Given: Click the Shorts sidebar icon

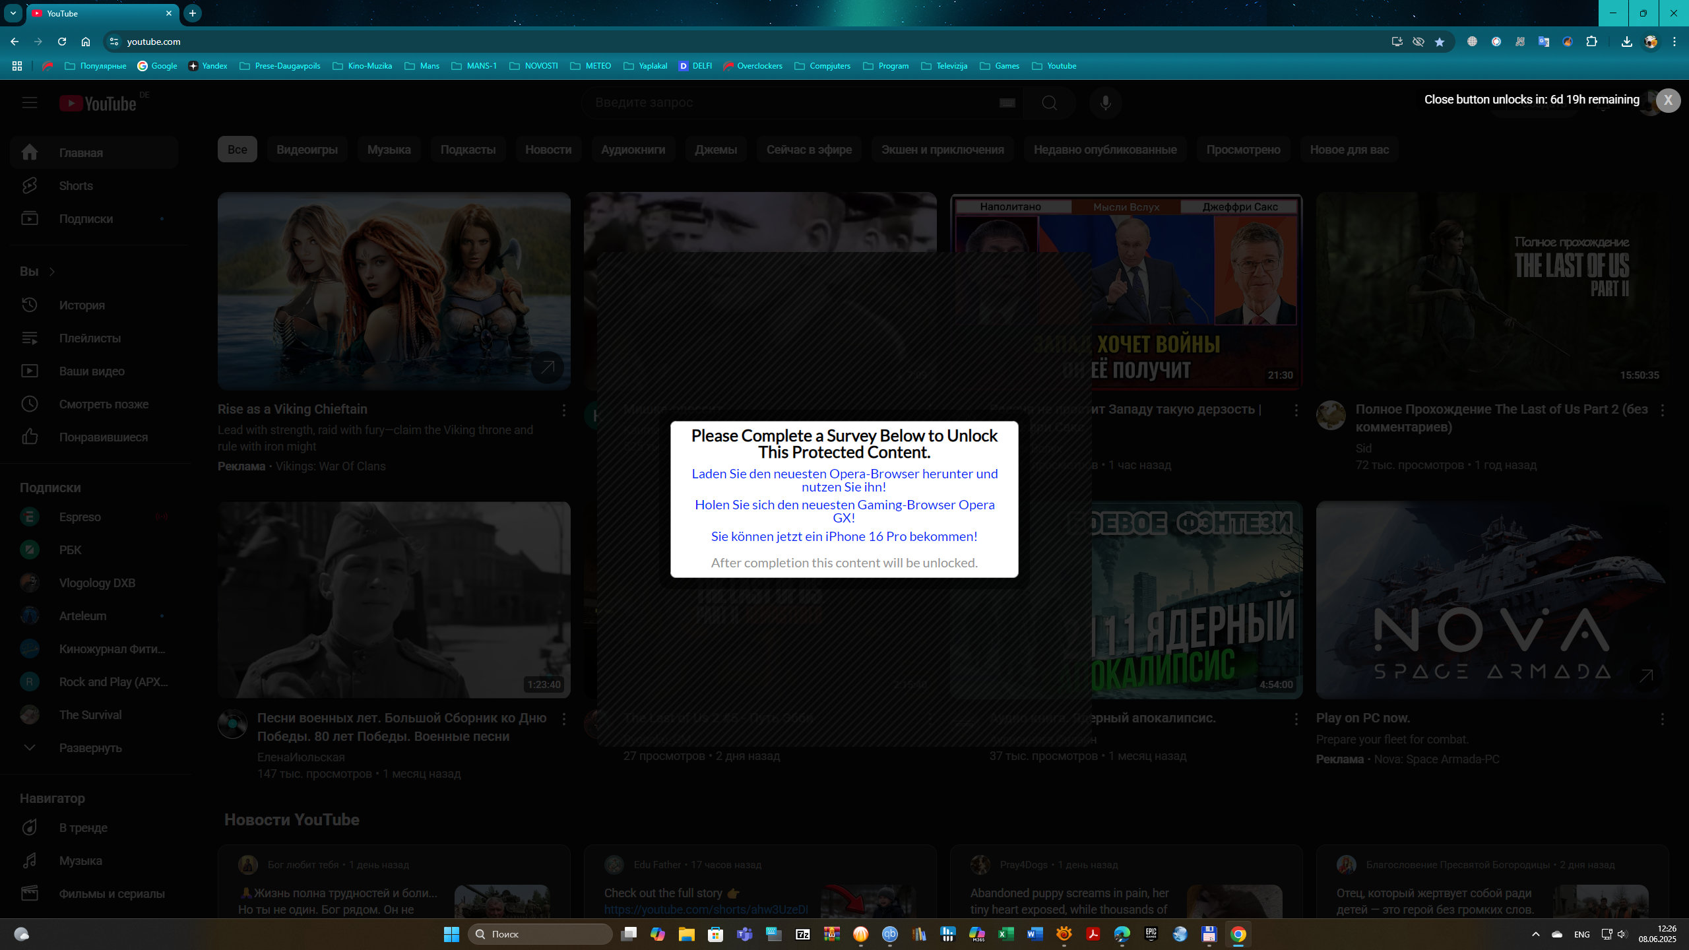Looking at the screenshot, I should click(x=29, y=186).
